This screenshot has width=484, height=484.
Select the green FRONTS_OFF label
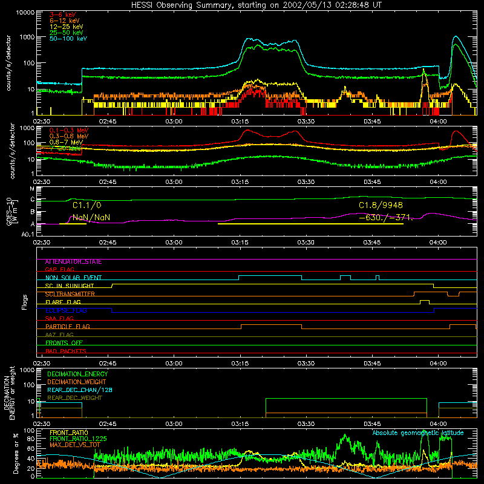tap(64, 343)
